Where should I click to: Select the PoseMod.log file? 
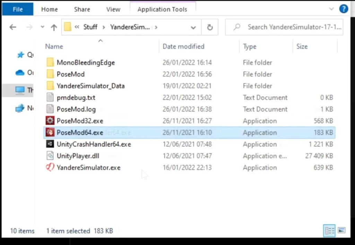(76, 109)
